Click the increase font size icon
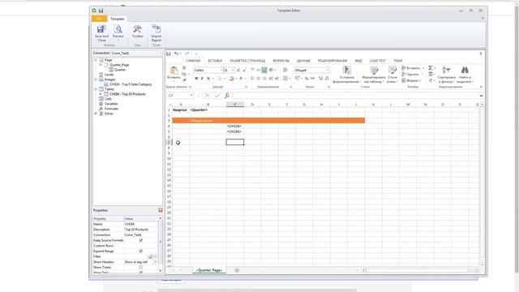 tap(238, 71)
